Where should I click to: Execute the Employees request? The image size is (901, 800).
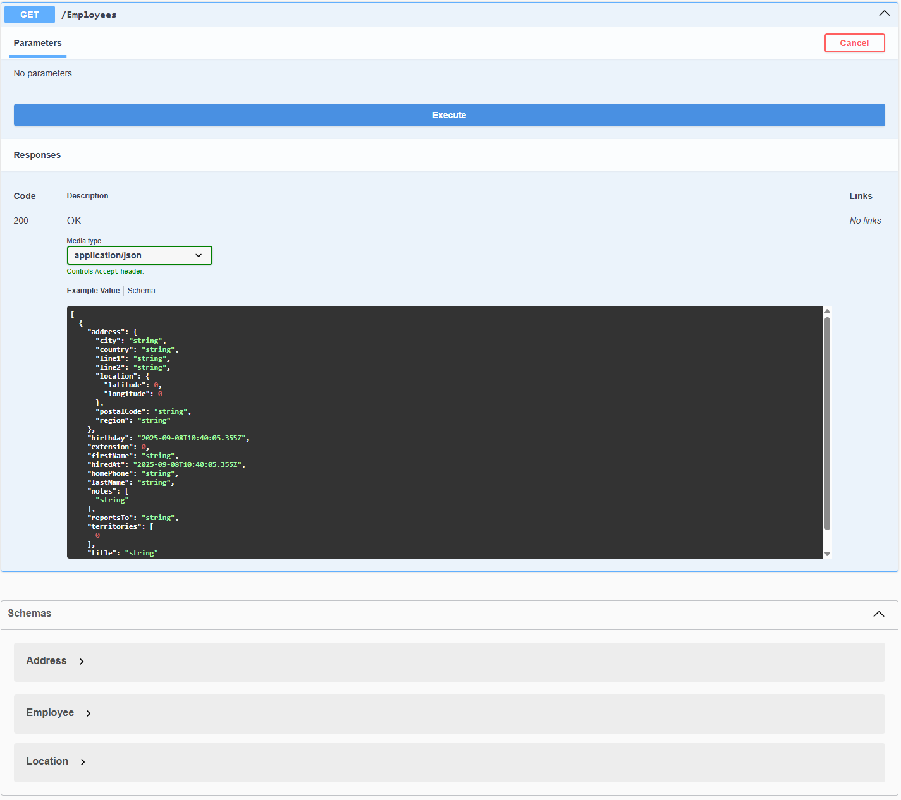[x=449, y=115]
